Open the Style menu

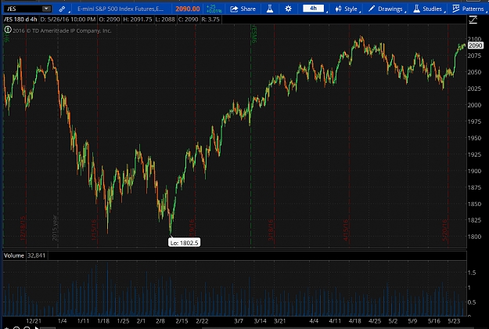point(346,9)
